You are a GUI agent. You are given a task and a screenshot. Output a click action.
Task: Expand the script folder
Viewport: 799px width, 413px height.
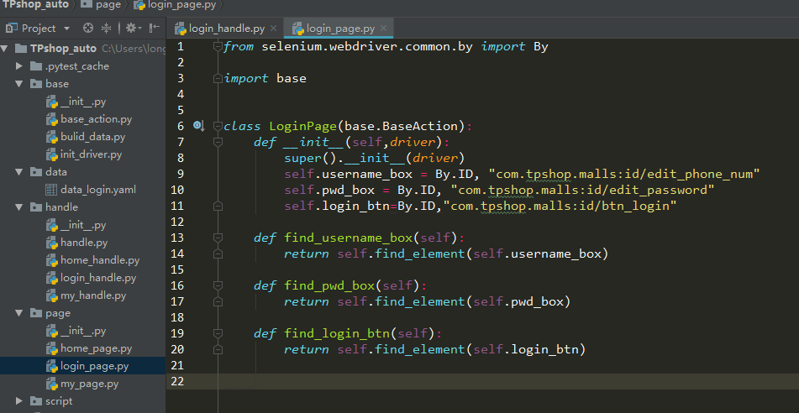(x=19, y=401)
